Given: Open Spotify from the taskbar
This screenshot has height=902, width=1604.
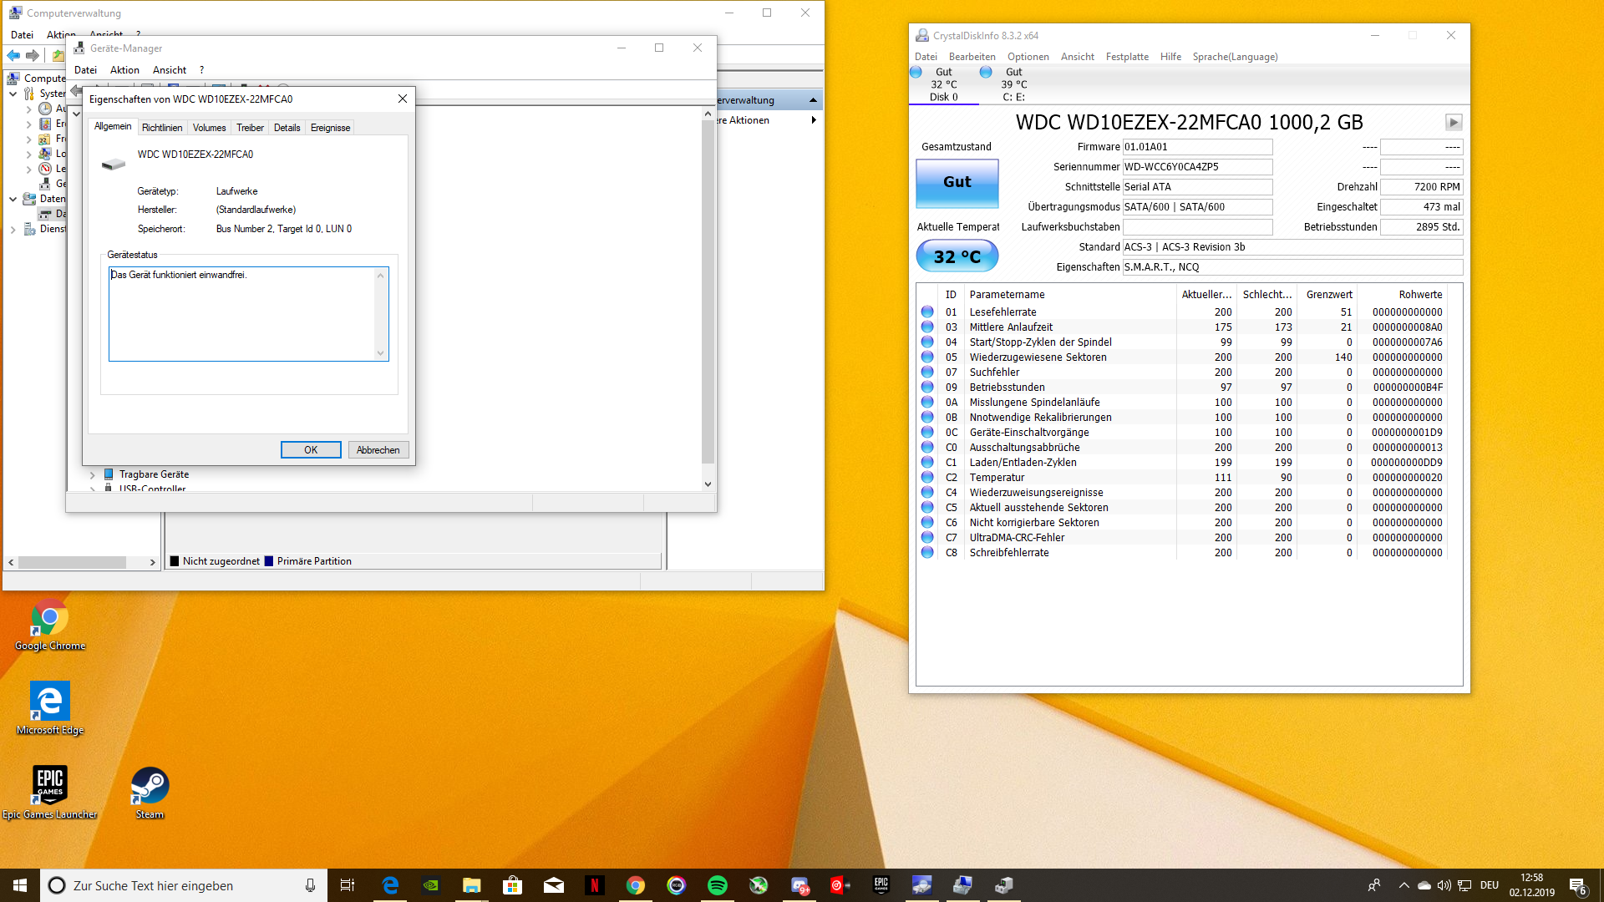Looking at the screenshot, I should (717, 885).
